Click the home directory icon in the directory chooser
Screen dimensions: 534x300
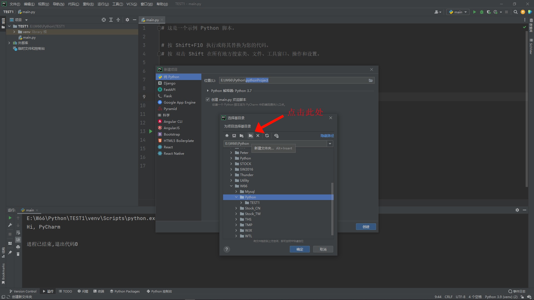tap(227, 136)
